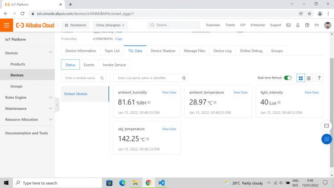Toggle the Real-time Refresh switch
The height and width of the screenshot is (188, 334).
click(288, 78)
